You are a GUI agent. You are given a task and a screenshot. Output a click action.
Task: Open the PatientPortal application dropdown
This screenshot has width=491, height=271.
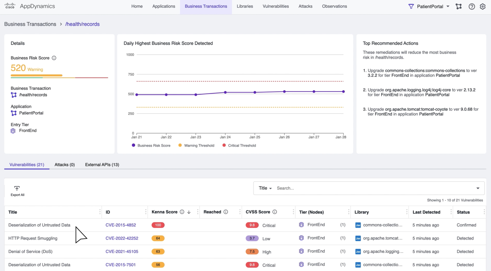click(433, 6)
